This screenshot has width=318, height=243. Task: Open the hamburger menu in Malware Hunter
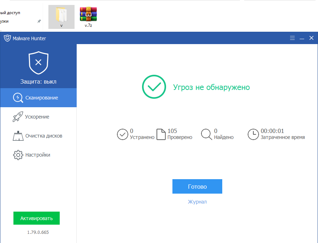pos(292,38)
